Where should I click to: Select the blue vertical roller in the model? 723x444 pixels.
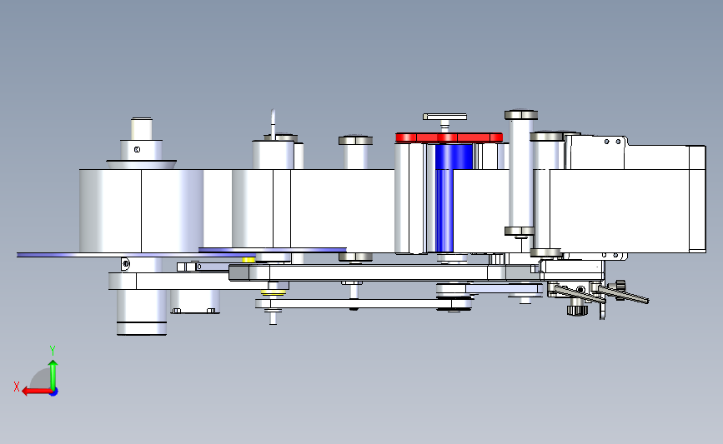(444, 198)
